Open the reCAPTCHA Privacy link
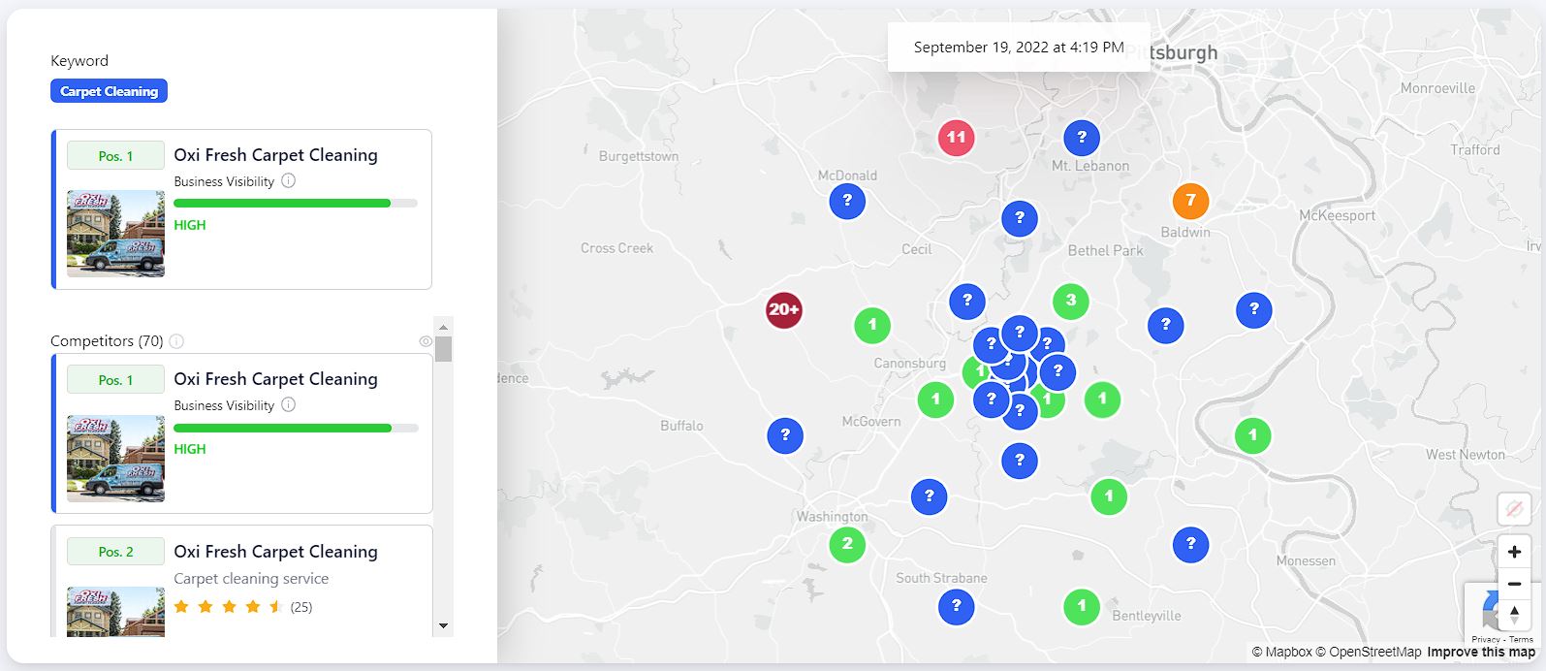The width and height of the screenshot is (1546, 671). [x=1486, y=639]
